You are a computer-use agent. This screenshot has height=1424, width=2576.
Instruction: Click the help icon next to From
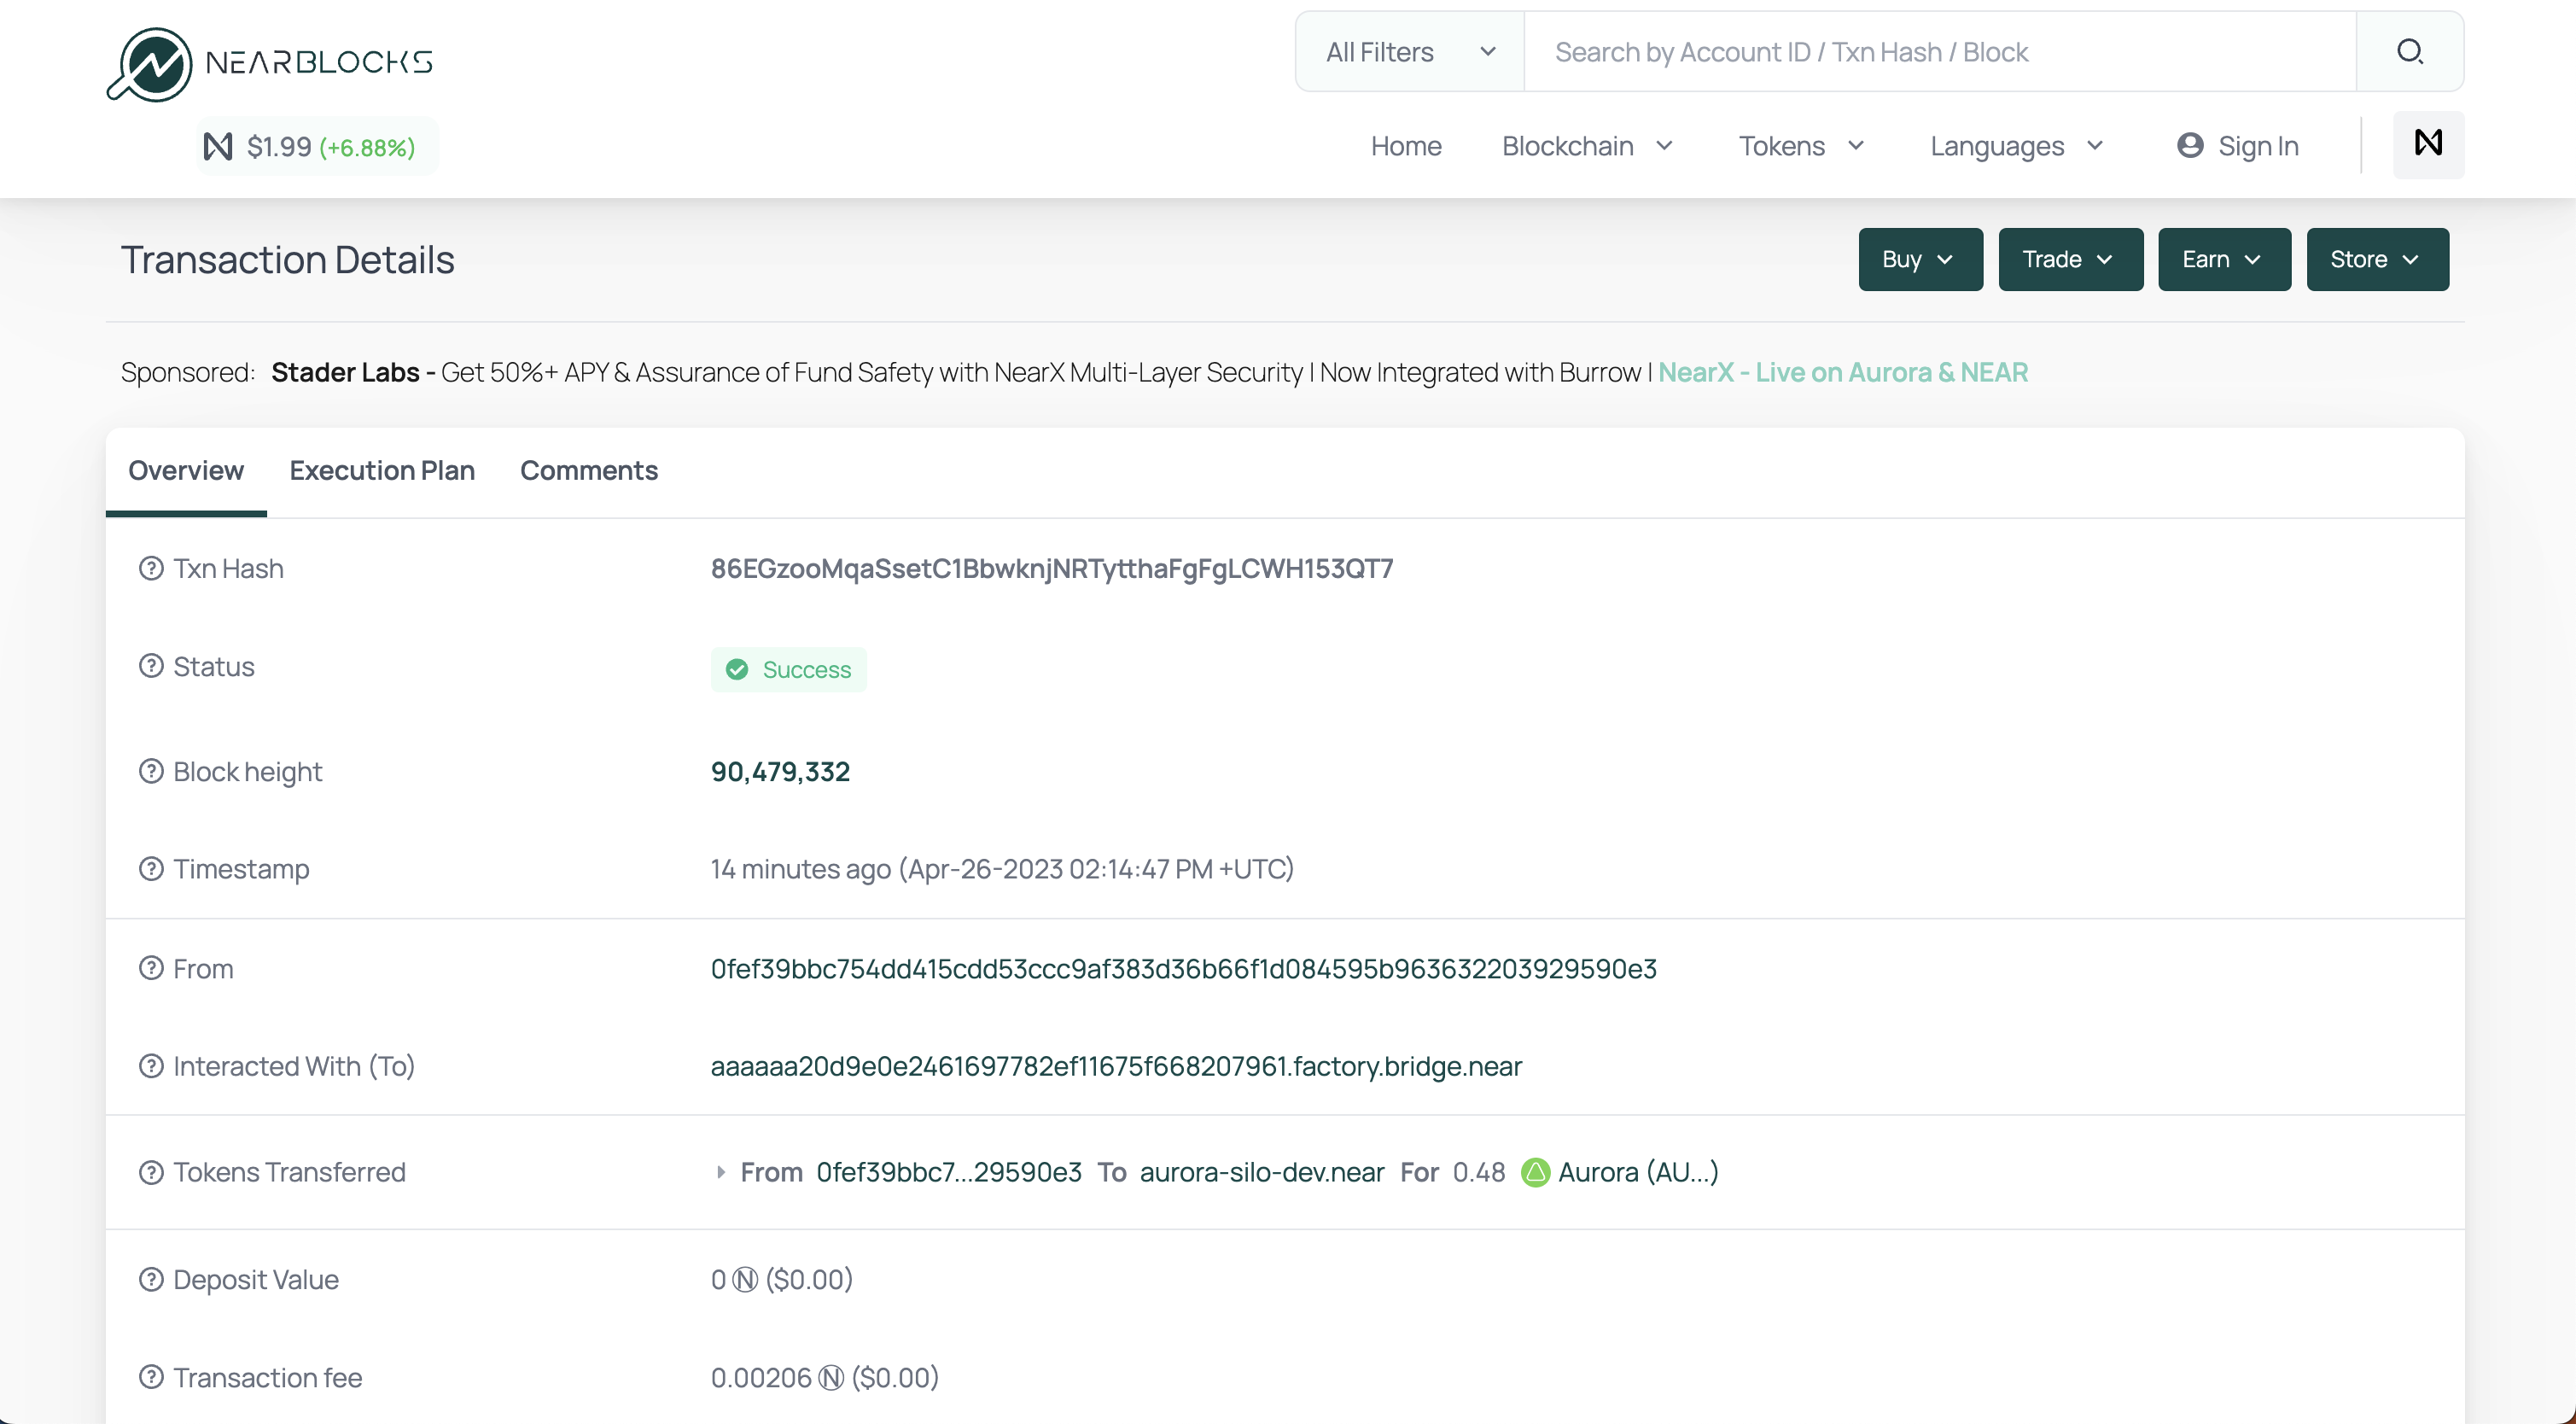click(x=151, y=968)
